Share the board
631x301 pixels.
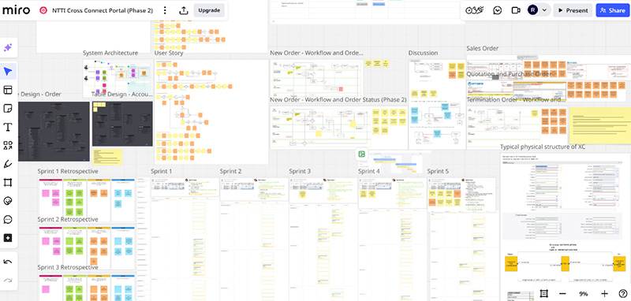tap(612, 10)
